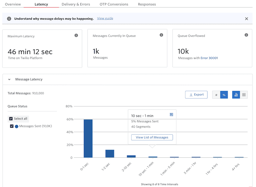Collapse the Message Latency section
The width and height of the screenshot is (256, 187).
click(x=9, y=79)
